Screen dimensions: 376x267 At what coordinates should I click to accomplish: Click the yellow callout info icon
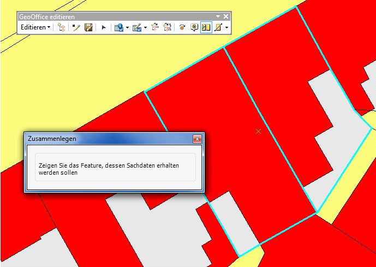(x=194, y=27)
